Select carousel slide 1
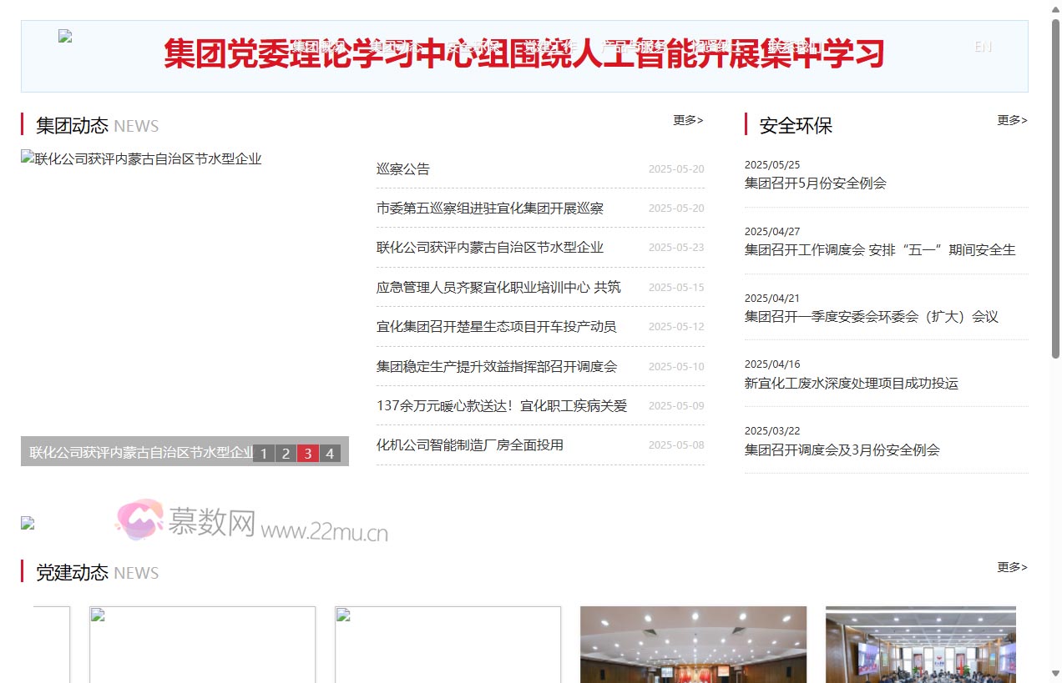The image size is (1062, 683). coord(264,453)
